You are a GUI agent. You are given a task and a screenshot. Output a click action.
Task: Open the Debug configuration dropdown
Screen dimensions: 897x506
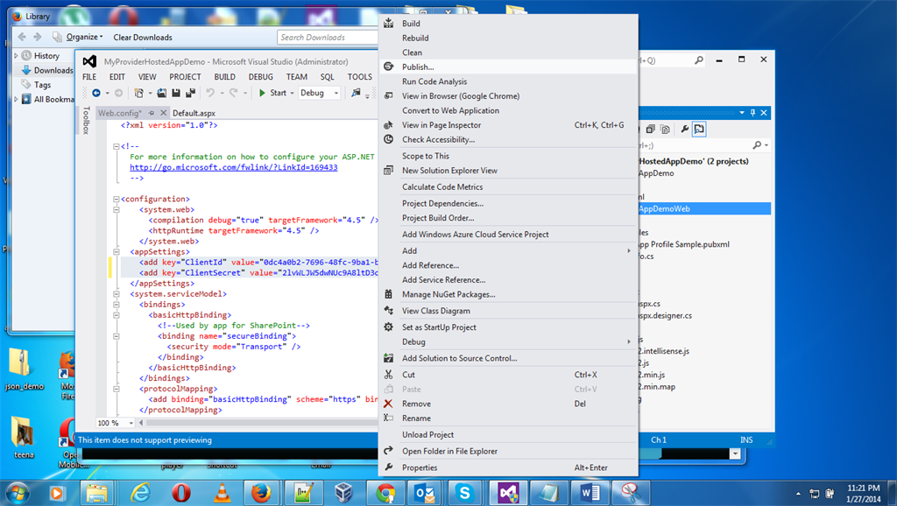click(335, 93)
